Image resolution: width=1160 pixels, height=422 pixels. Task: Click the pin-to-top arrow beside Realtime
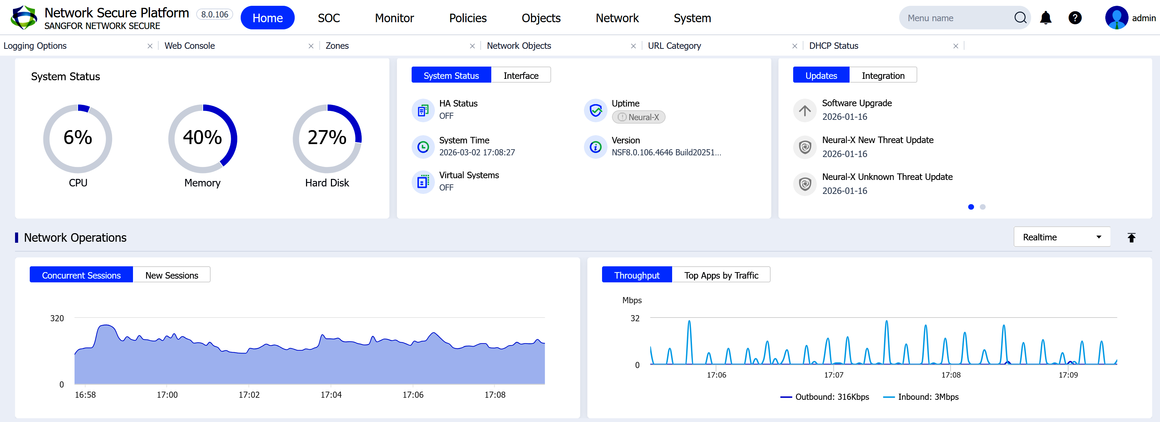[1131, 238]
